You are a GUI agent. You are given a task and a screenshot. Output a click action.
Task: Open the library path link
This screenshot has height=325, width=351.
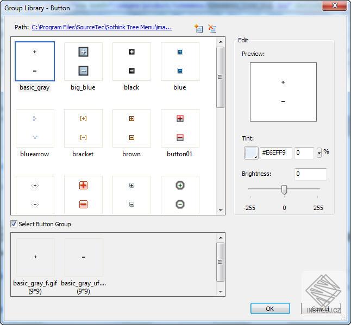pyautogui.click(x=102, y=27)
